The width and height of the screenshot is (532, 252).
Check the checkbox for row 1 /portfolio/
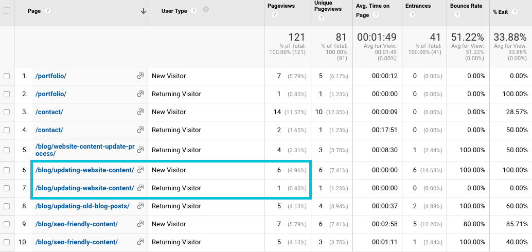click(7, 76)
